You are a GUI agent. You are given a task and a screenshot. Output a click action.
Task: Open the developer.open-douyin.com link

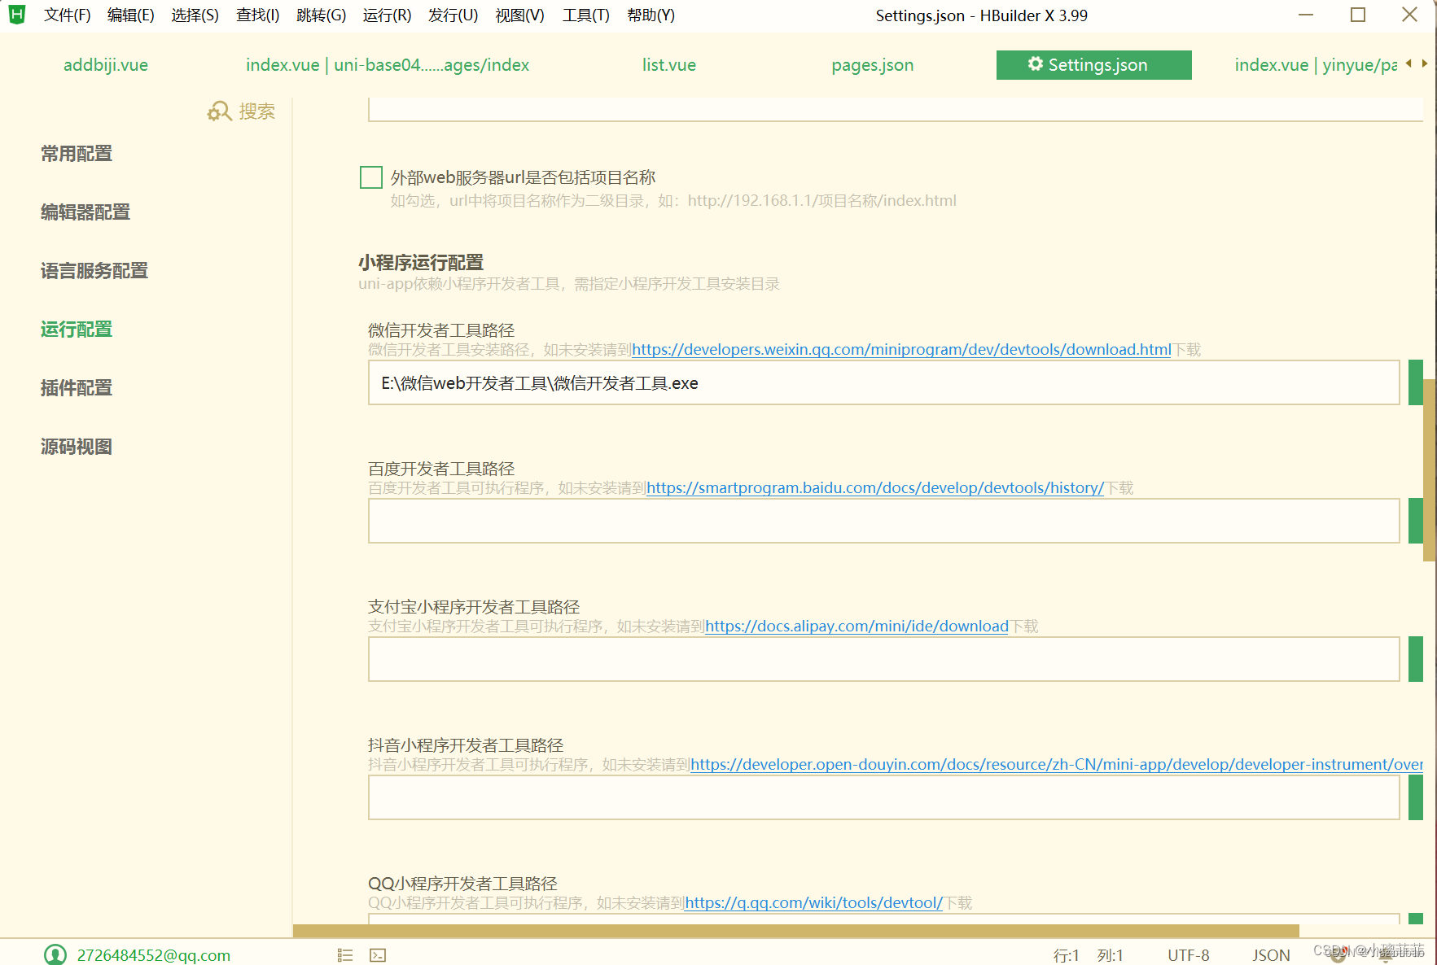pos(1057,765)
